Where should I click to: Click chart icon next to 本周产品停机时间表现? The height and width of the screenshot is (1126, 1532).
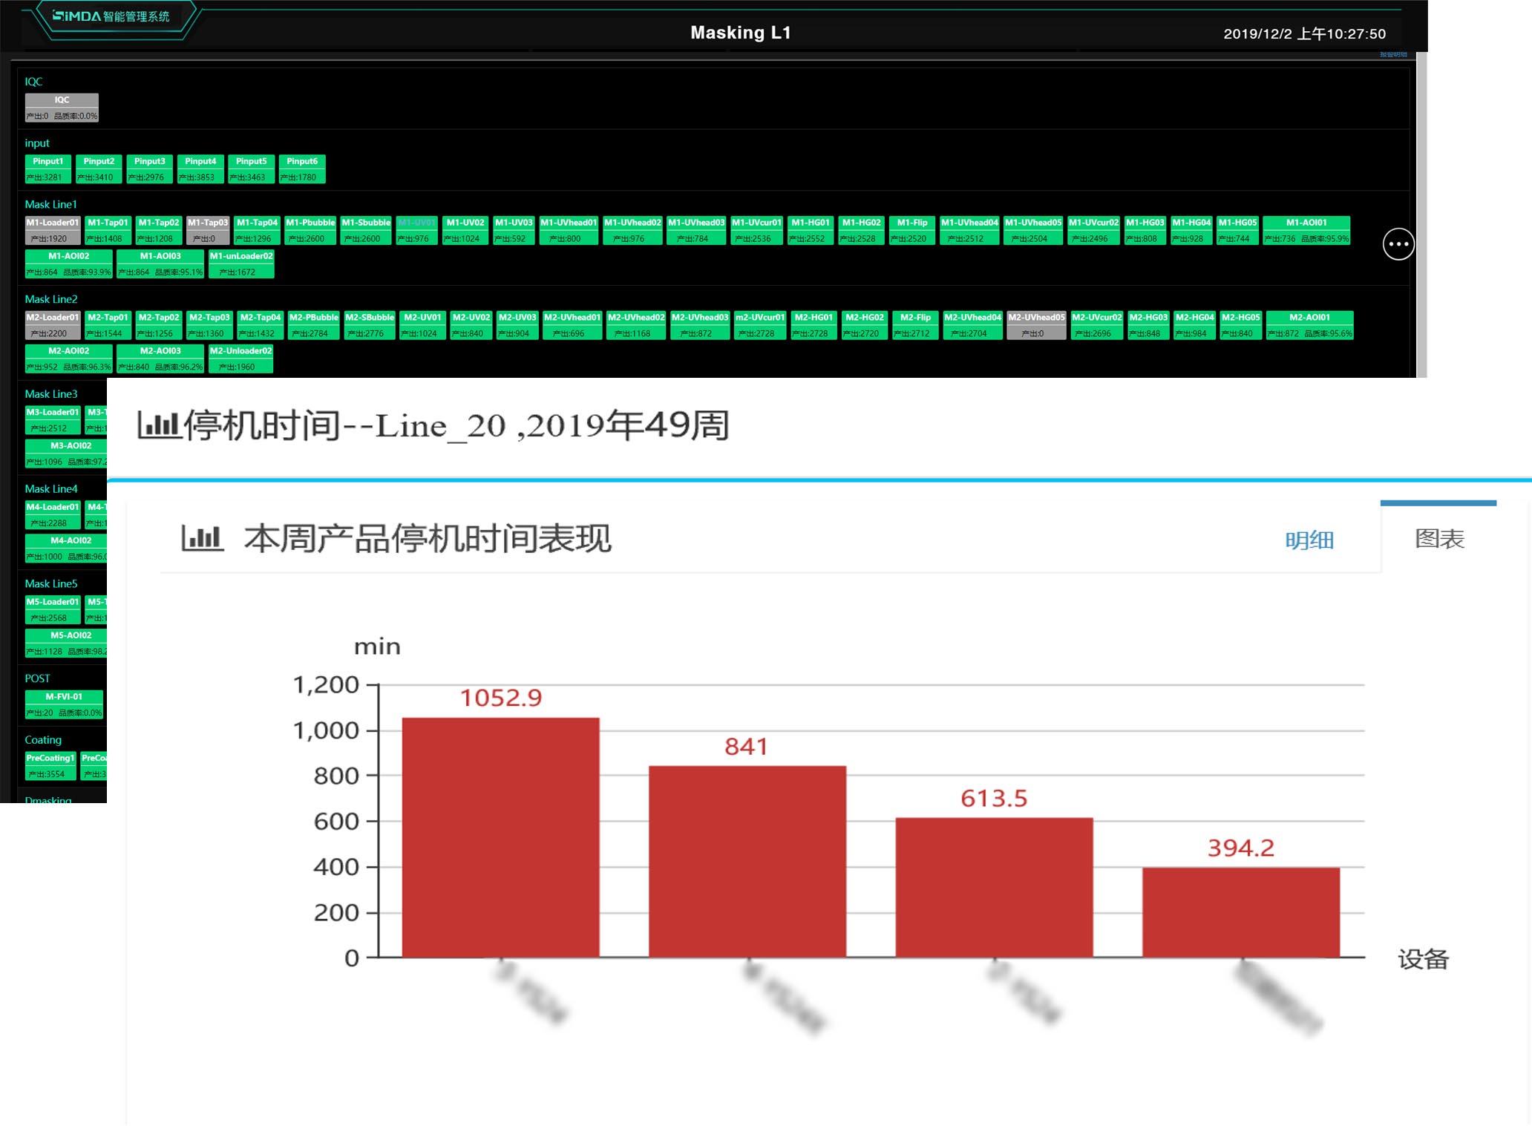202,538
